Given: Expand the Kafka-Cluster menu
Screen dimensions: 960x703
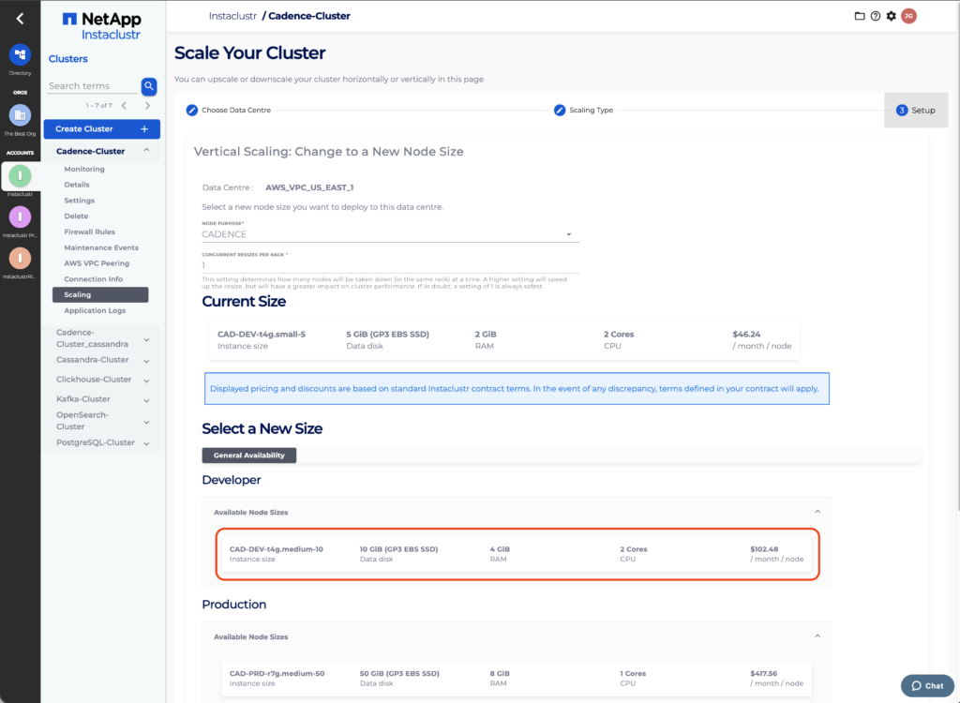Looking at the screenshot, I should tap(146, 400).
